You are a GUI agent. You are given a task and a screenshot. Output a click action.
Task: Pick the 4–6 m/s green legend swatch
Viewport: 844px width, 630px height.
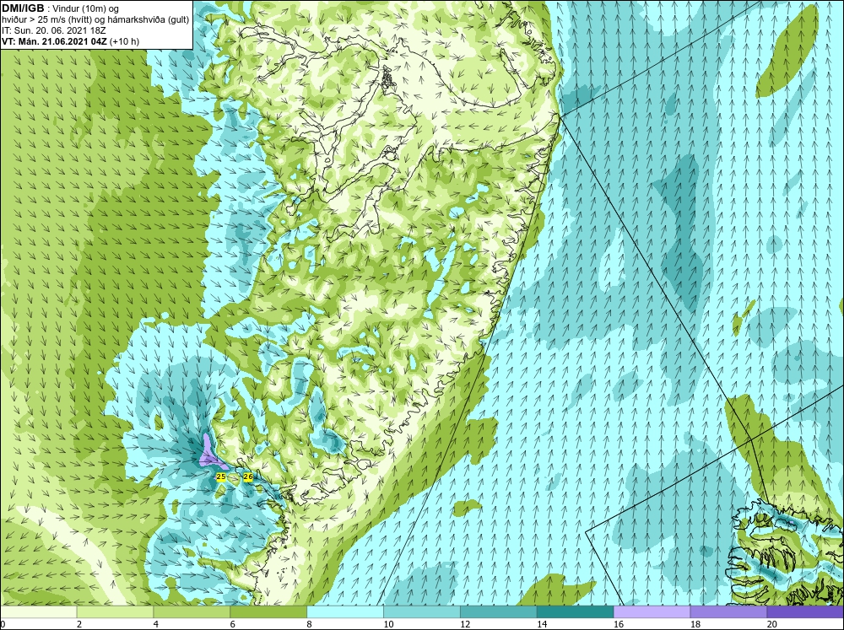192,612
